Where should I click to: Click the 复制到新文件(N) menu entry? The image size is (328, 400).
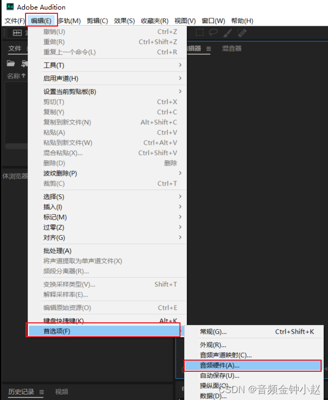[x=107, y=122]
